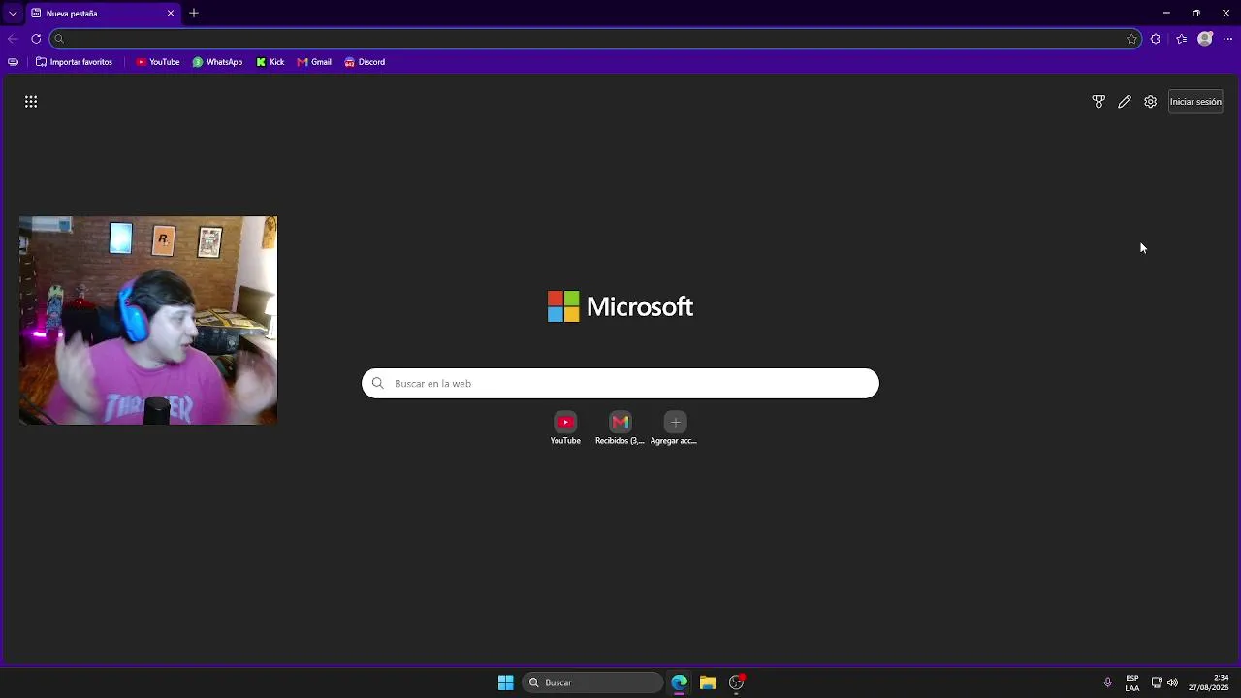Click the leftmost favorites bar icon
This screenshot has width=1241, height=698.
coord(13,62)
